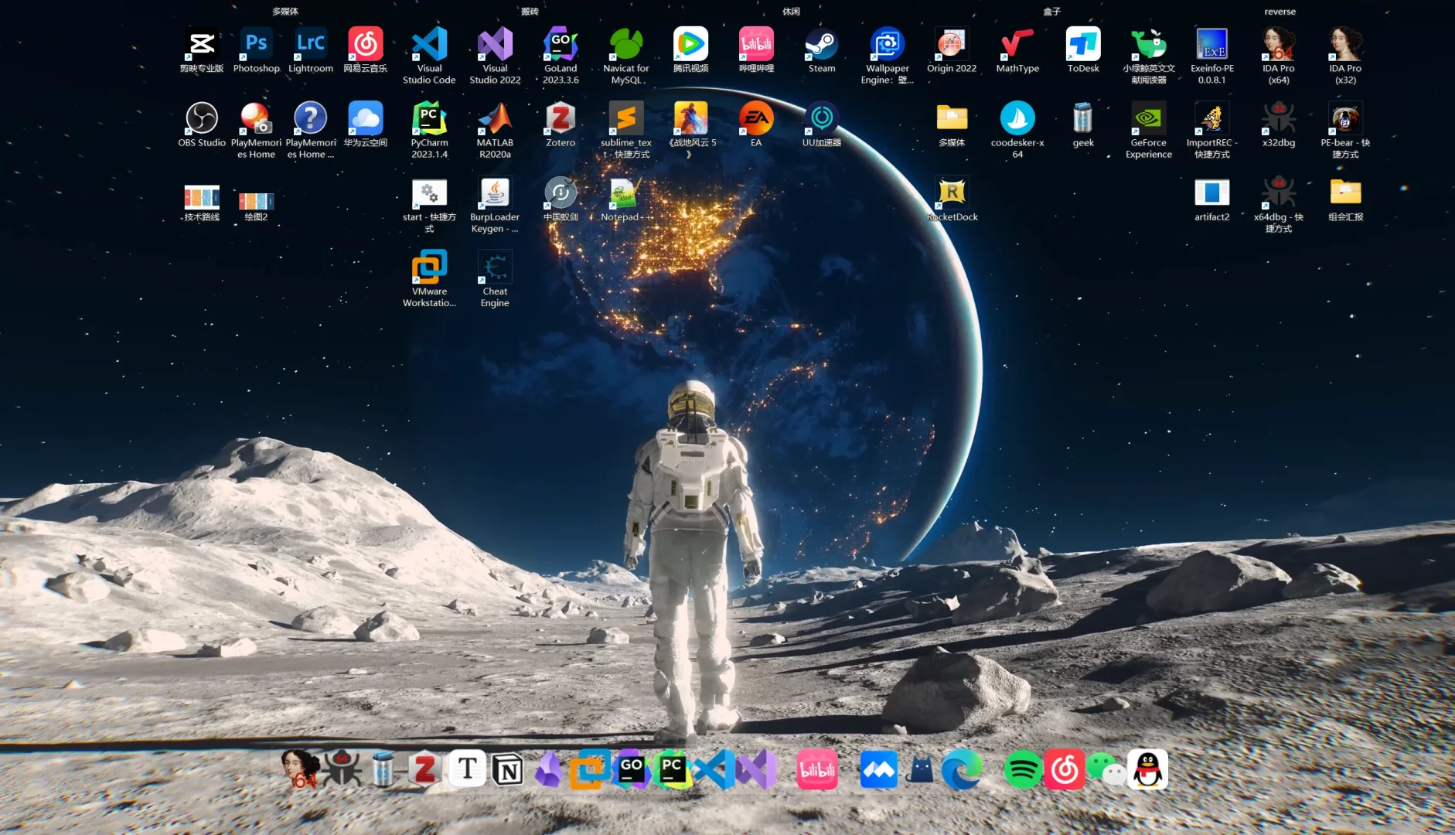Select the Navicat for MySQL icon
Viewport: 1455px width, 835px height.
pos(626,56)
